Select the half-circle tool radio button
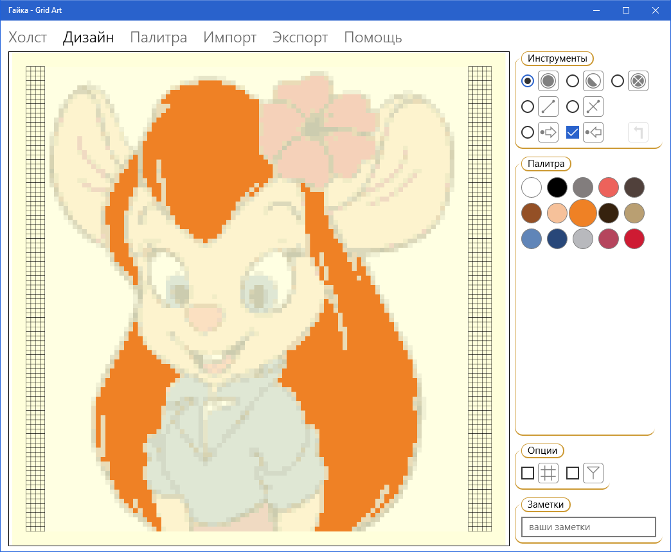Image resolution: width=671 pixels, height=552 pixels. (x=573, y=81)
